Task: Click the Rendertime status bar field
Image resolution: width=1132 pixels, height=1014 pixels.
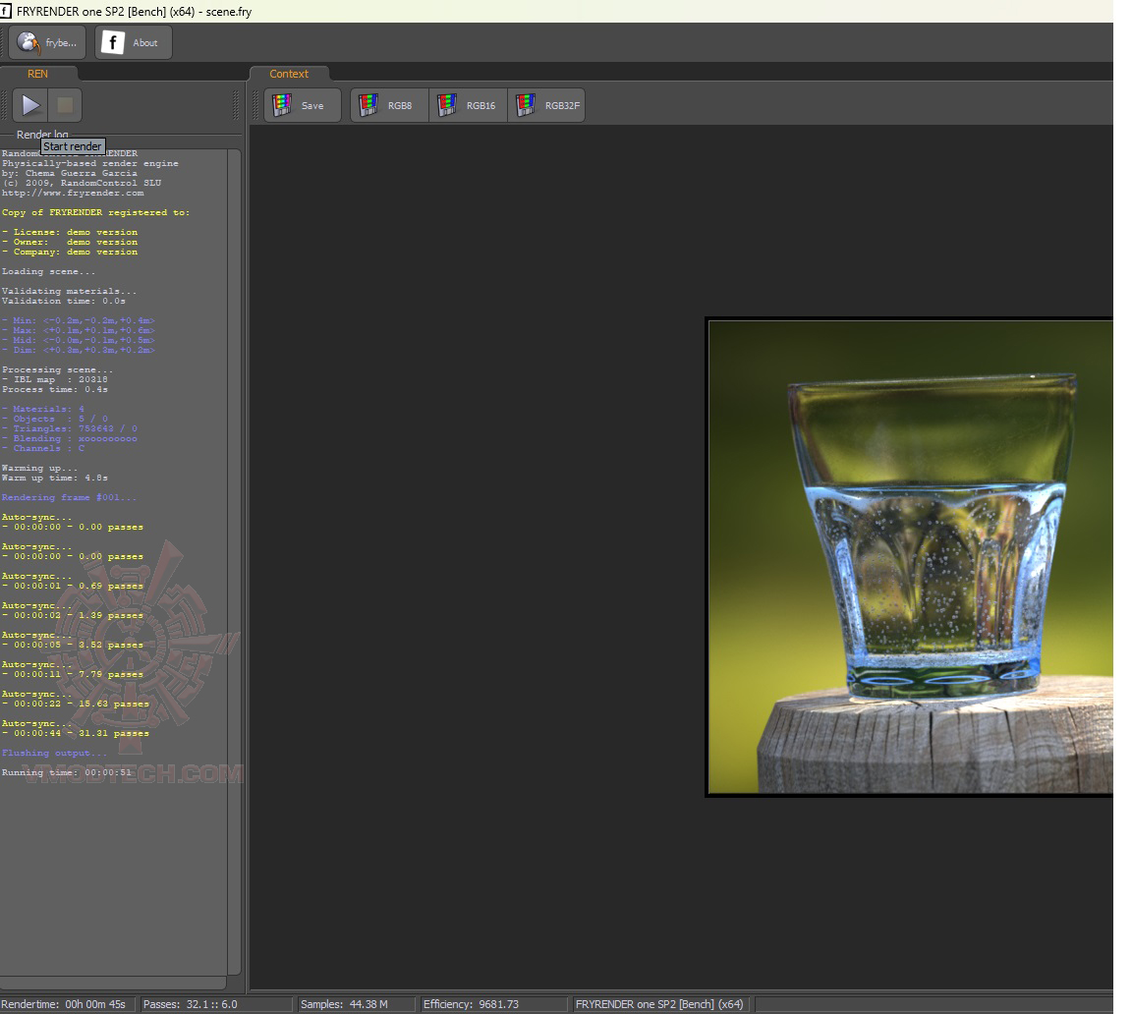Action: coord(65,1004)
